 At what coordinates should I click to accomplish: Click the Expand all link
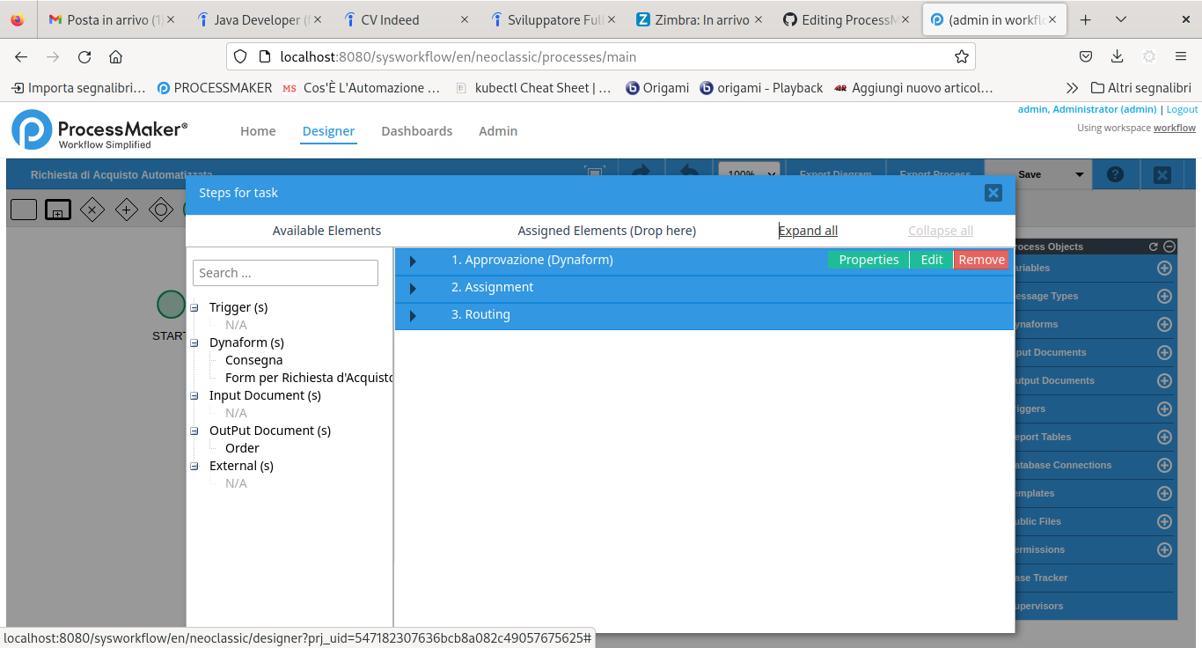807,230
